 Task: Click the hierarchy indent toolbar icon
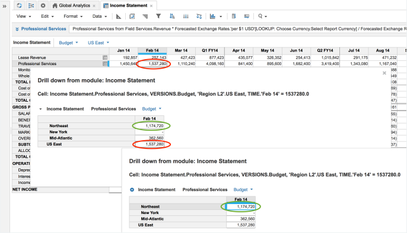click(x=145, y=17)
